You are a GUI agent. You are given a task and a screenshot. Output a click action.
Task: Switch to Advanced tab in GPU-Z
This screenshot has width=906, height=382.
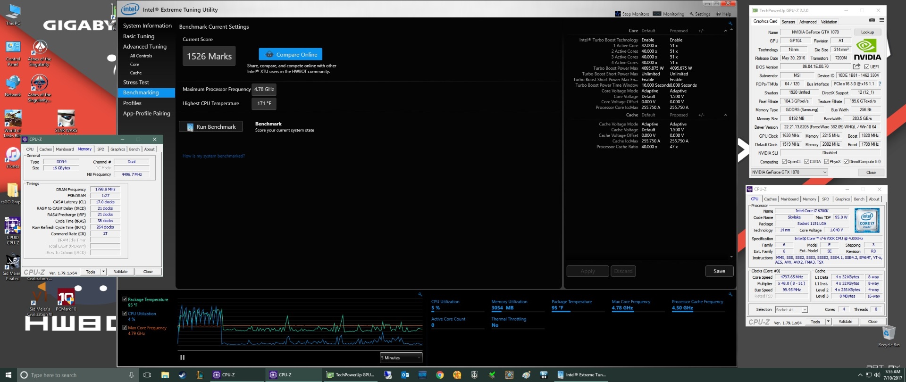pos(808,22)
